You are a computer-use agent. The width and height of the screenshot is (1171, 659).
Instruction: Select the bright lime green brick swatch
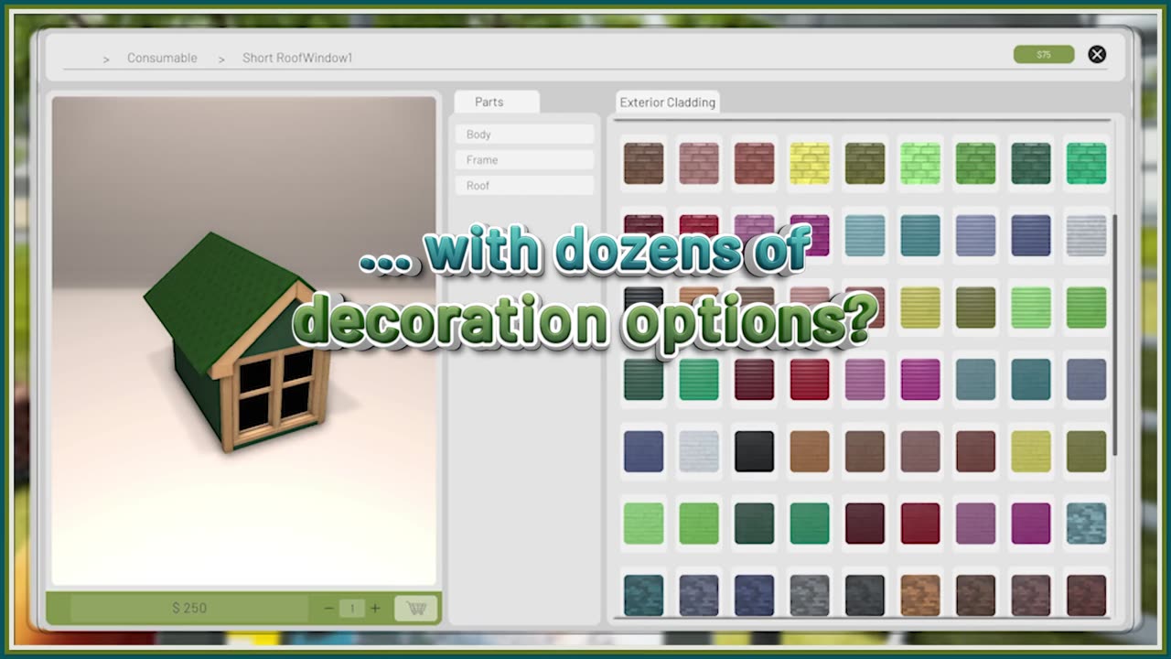tap(920, 164)
